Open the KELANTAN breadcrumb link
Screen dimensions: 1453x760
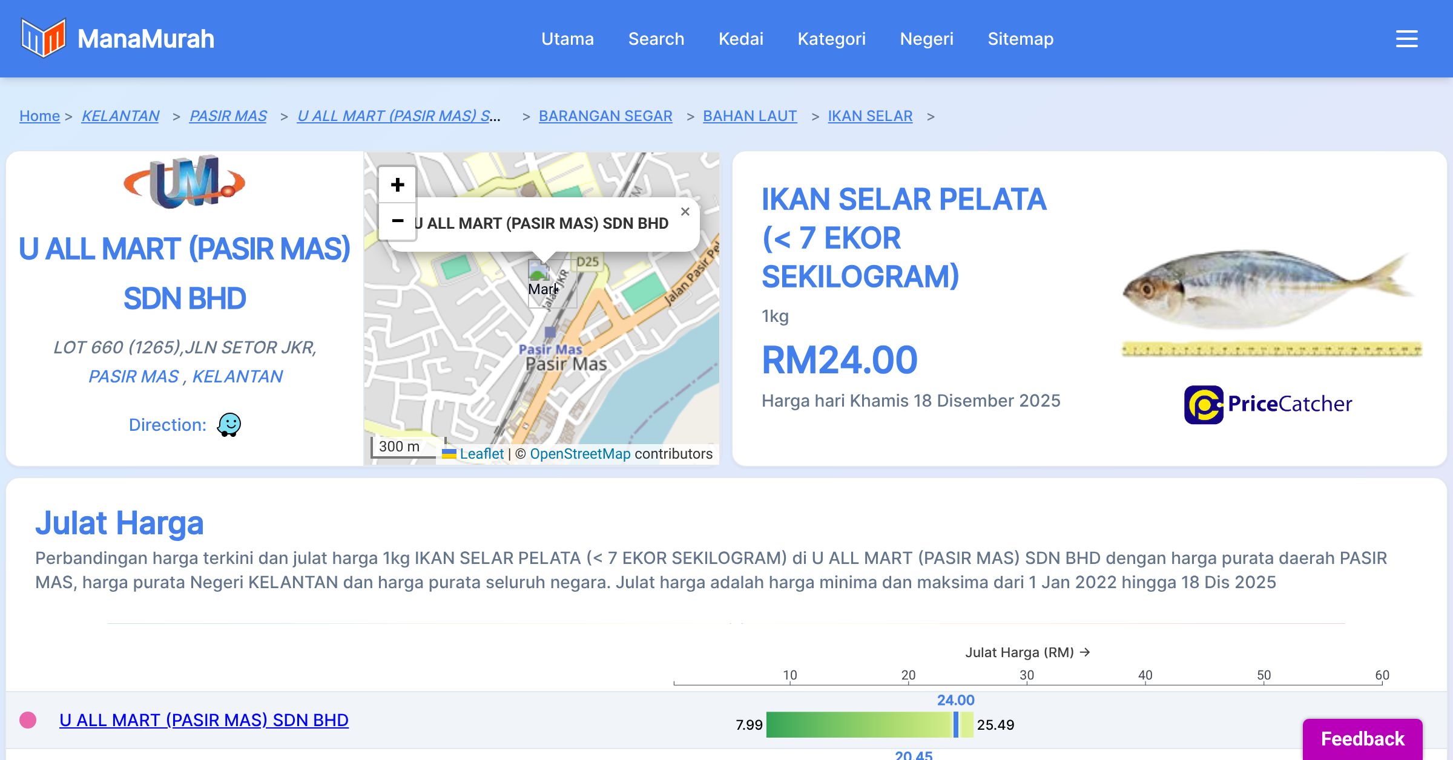[120, 116]
